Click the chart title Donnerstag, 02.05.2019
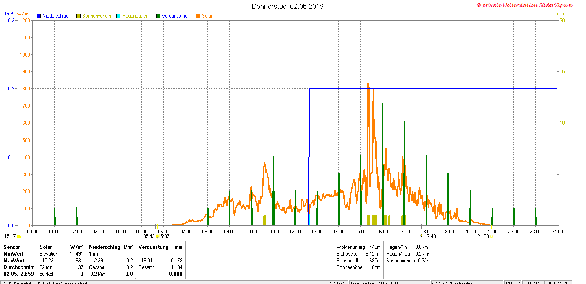The height and width of the screenshot is (284, 586). pyautogui.click(x=288, y=6)
